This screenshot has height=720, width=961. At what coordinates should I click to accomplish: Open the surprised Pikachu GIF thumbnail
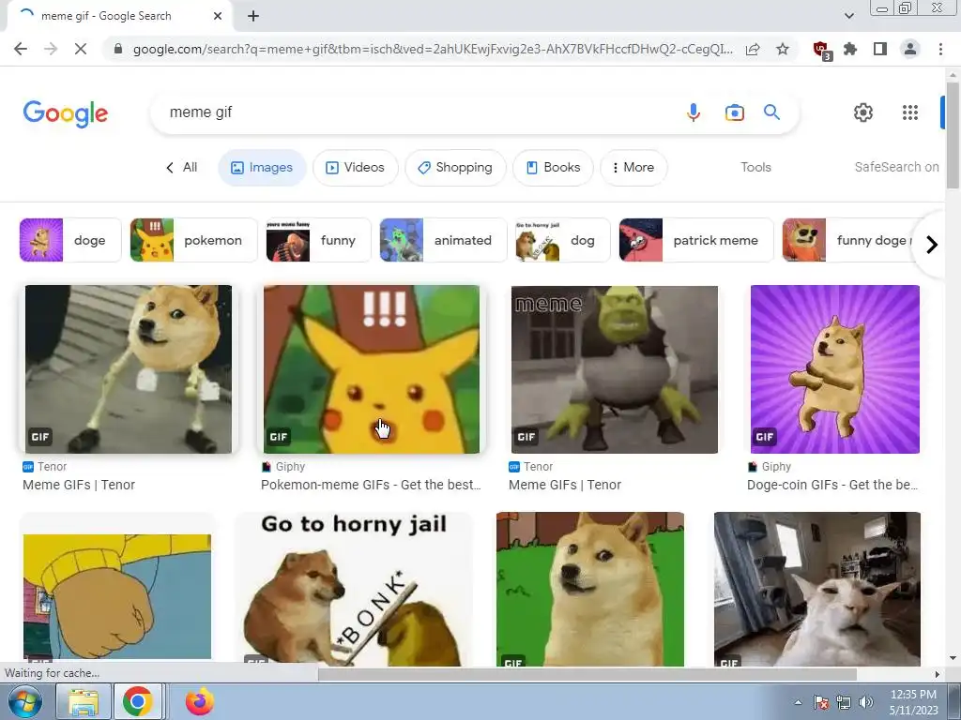point(372,369)
